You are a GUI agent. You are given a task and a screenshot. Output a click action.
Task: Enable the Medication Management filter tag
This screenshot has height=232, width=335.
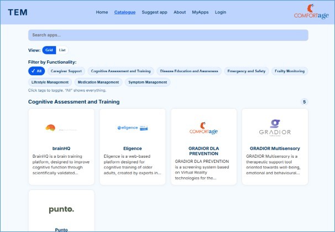click(x=98, y=82)
